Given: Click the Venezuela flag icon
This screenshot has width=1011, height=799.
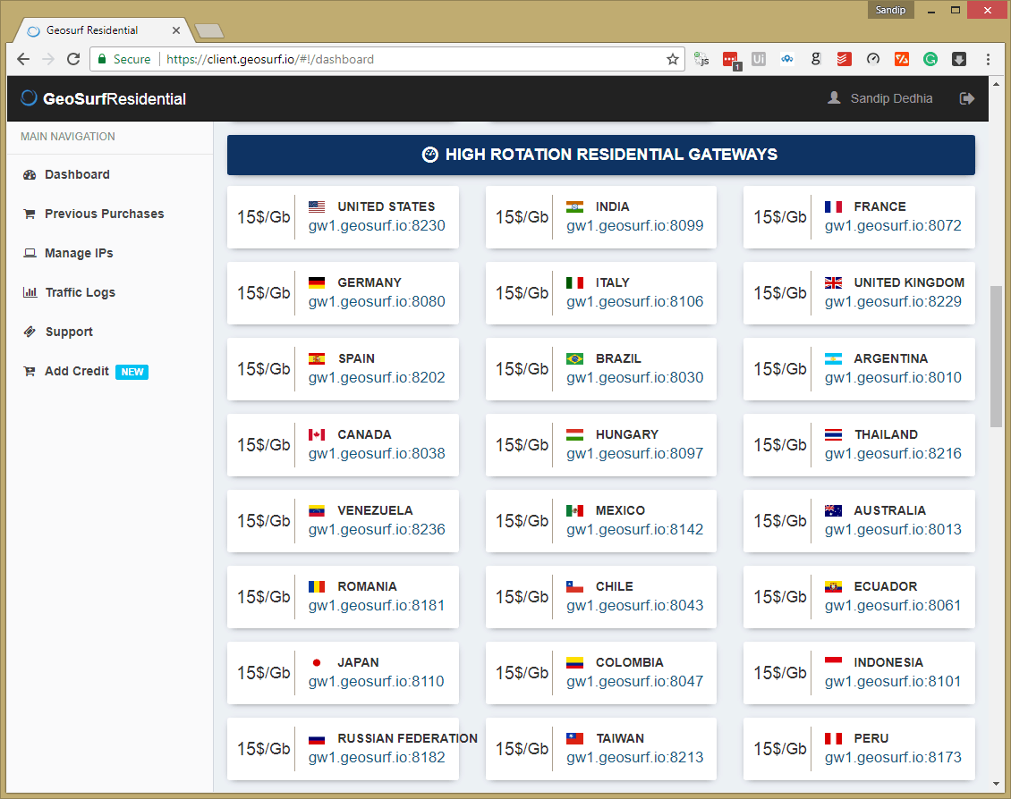Looking at the screenshot, I should (317, 510).
